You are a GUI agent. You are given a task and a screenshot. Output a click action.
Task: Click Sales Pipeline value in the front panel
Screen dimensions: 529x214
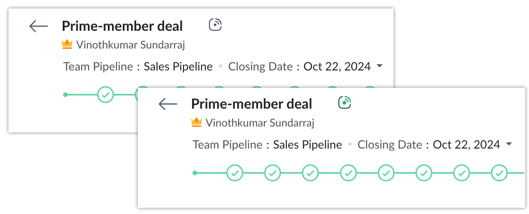pos(307,145)
